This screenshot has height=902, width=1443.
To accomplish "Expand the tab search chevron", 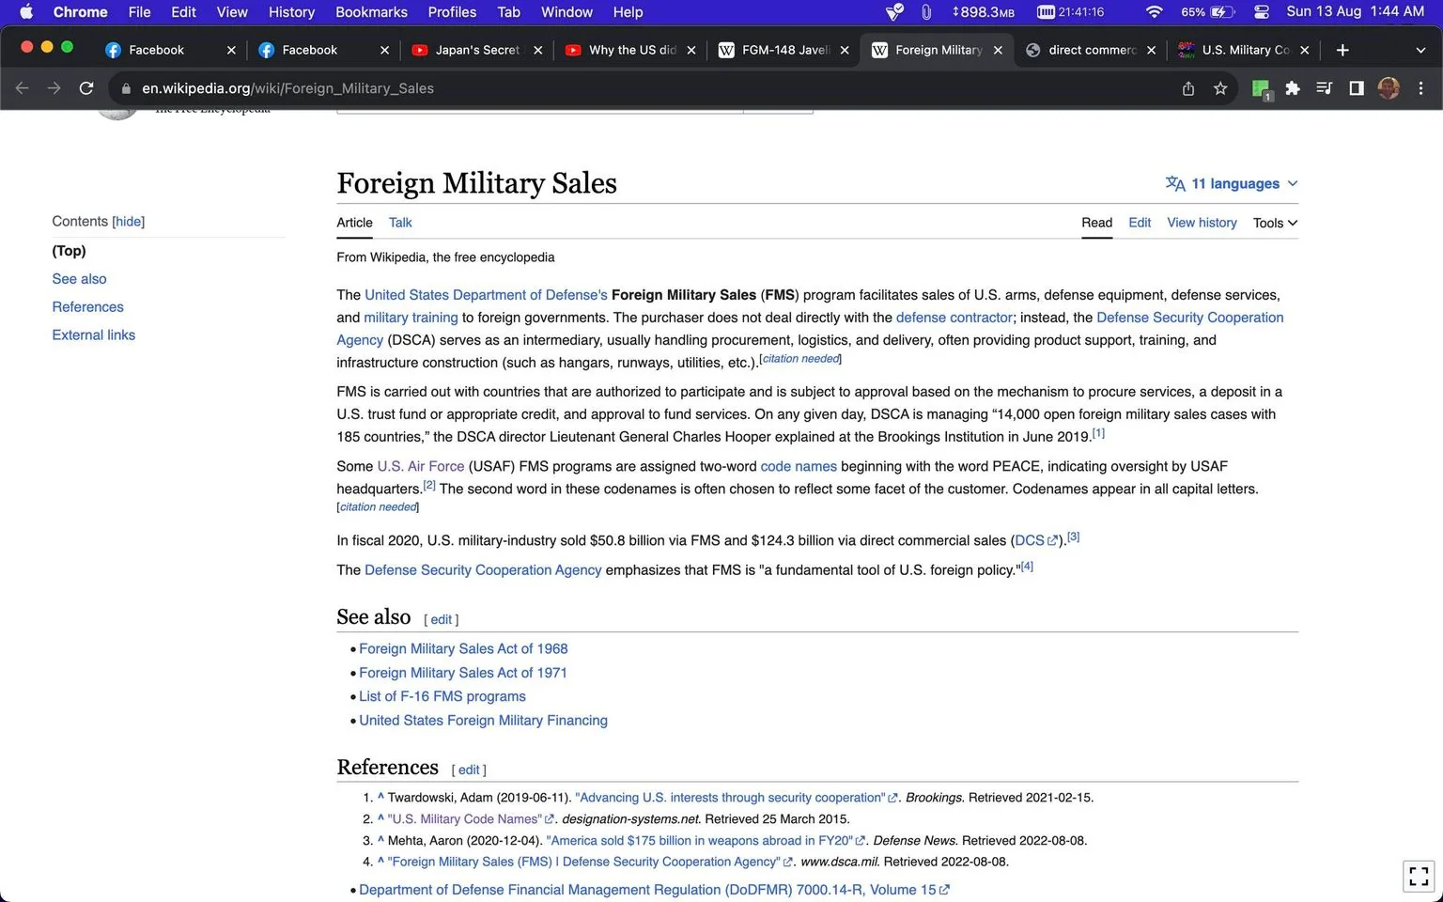I will [x=1420, y=50].
